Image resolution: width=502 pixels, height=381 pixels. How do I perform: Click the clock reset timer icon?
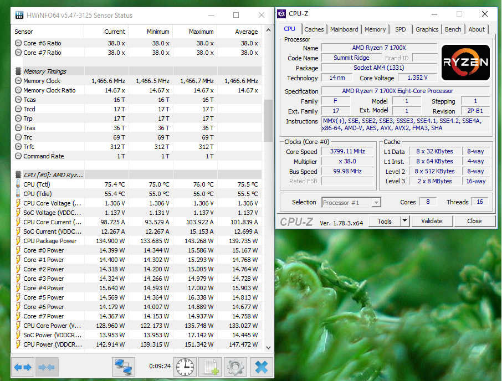tap(185, 367)
